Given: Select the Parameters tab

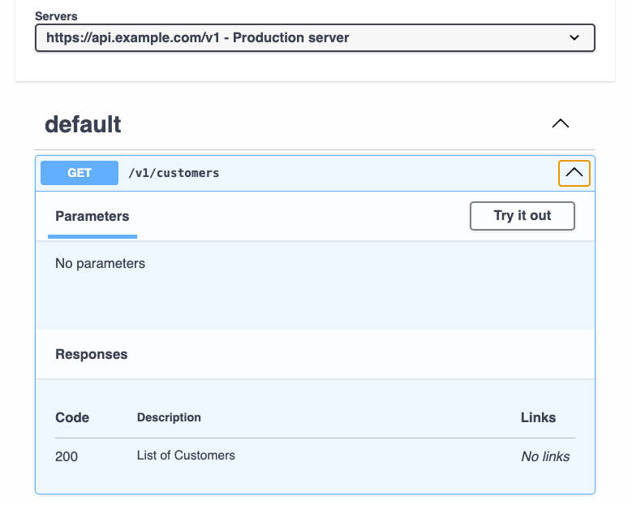Looking at the screenshot, I should [x=92, y=216].
